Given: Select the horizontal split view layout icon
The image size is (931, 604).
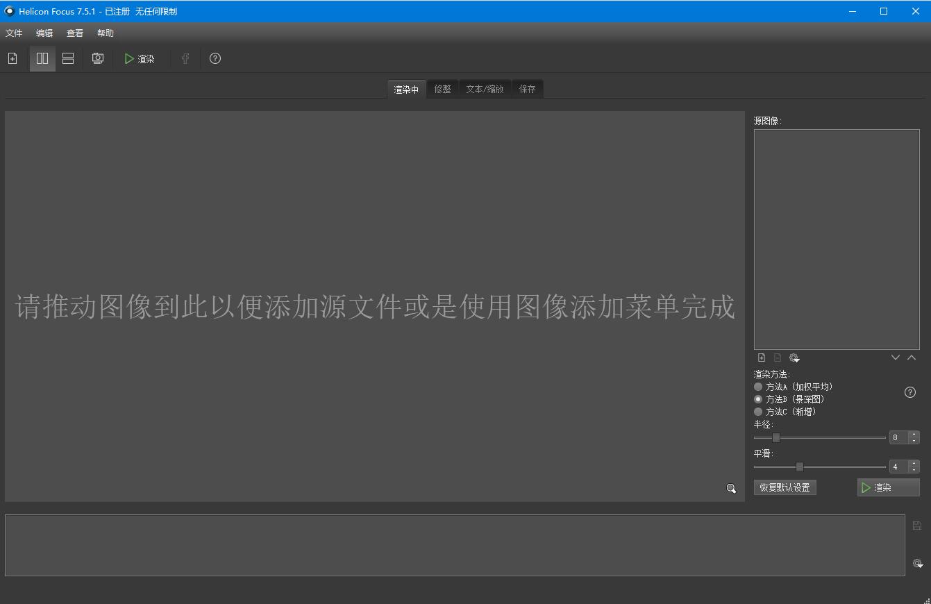Looking at the screenshot, I should tap(67, 58).
